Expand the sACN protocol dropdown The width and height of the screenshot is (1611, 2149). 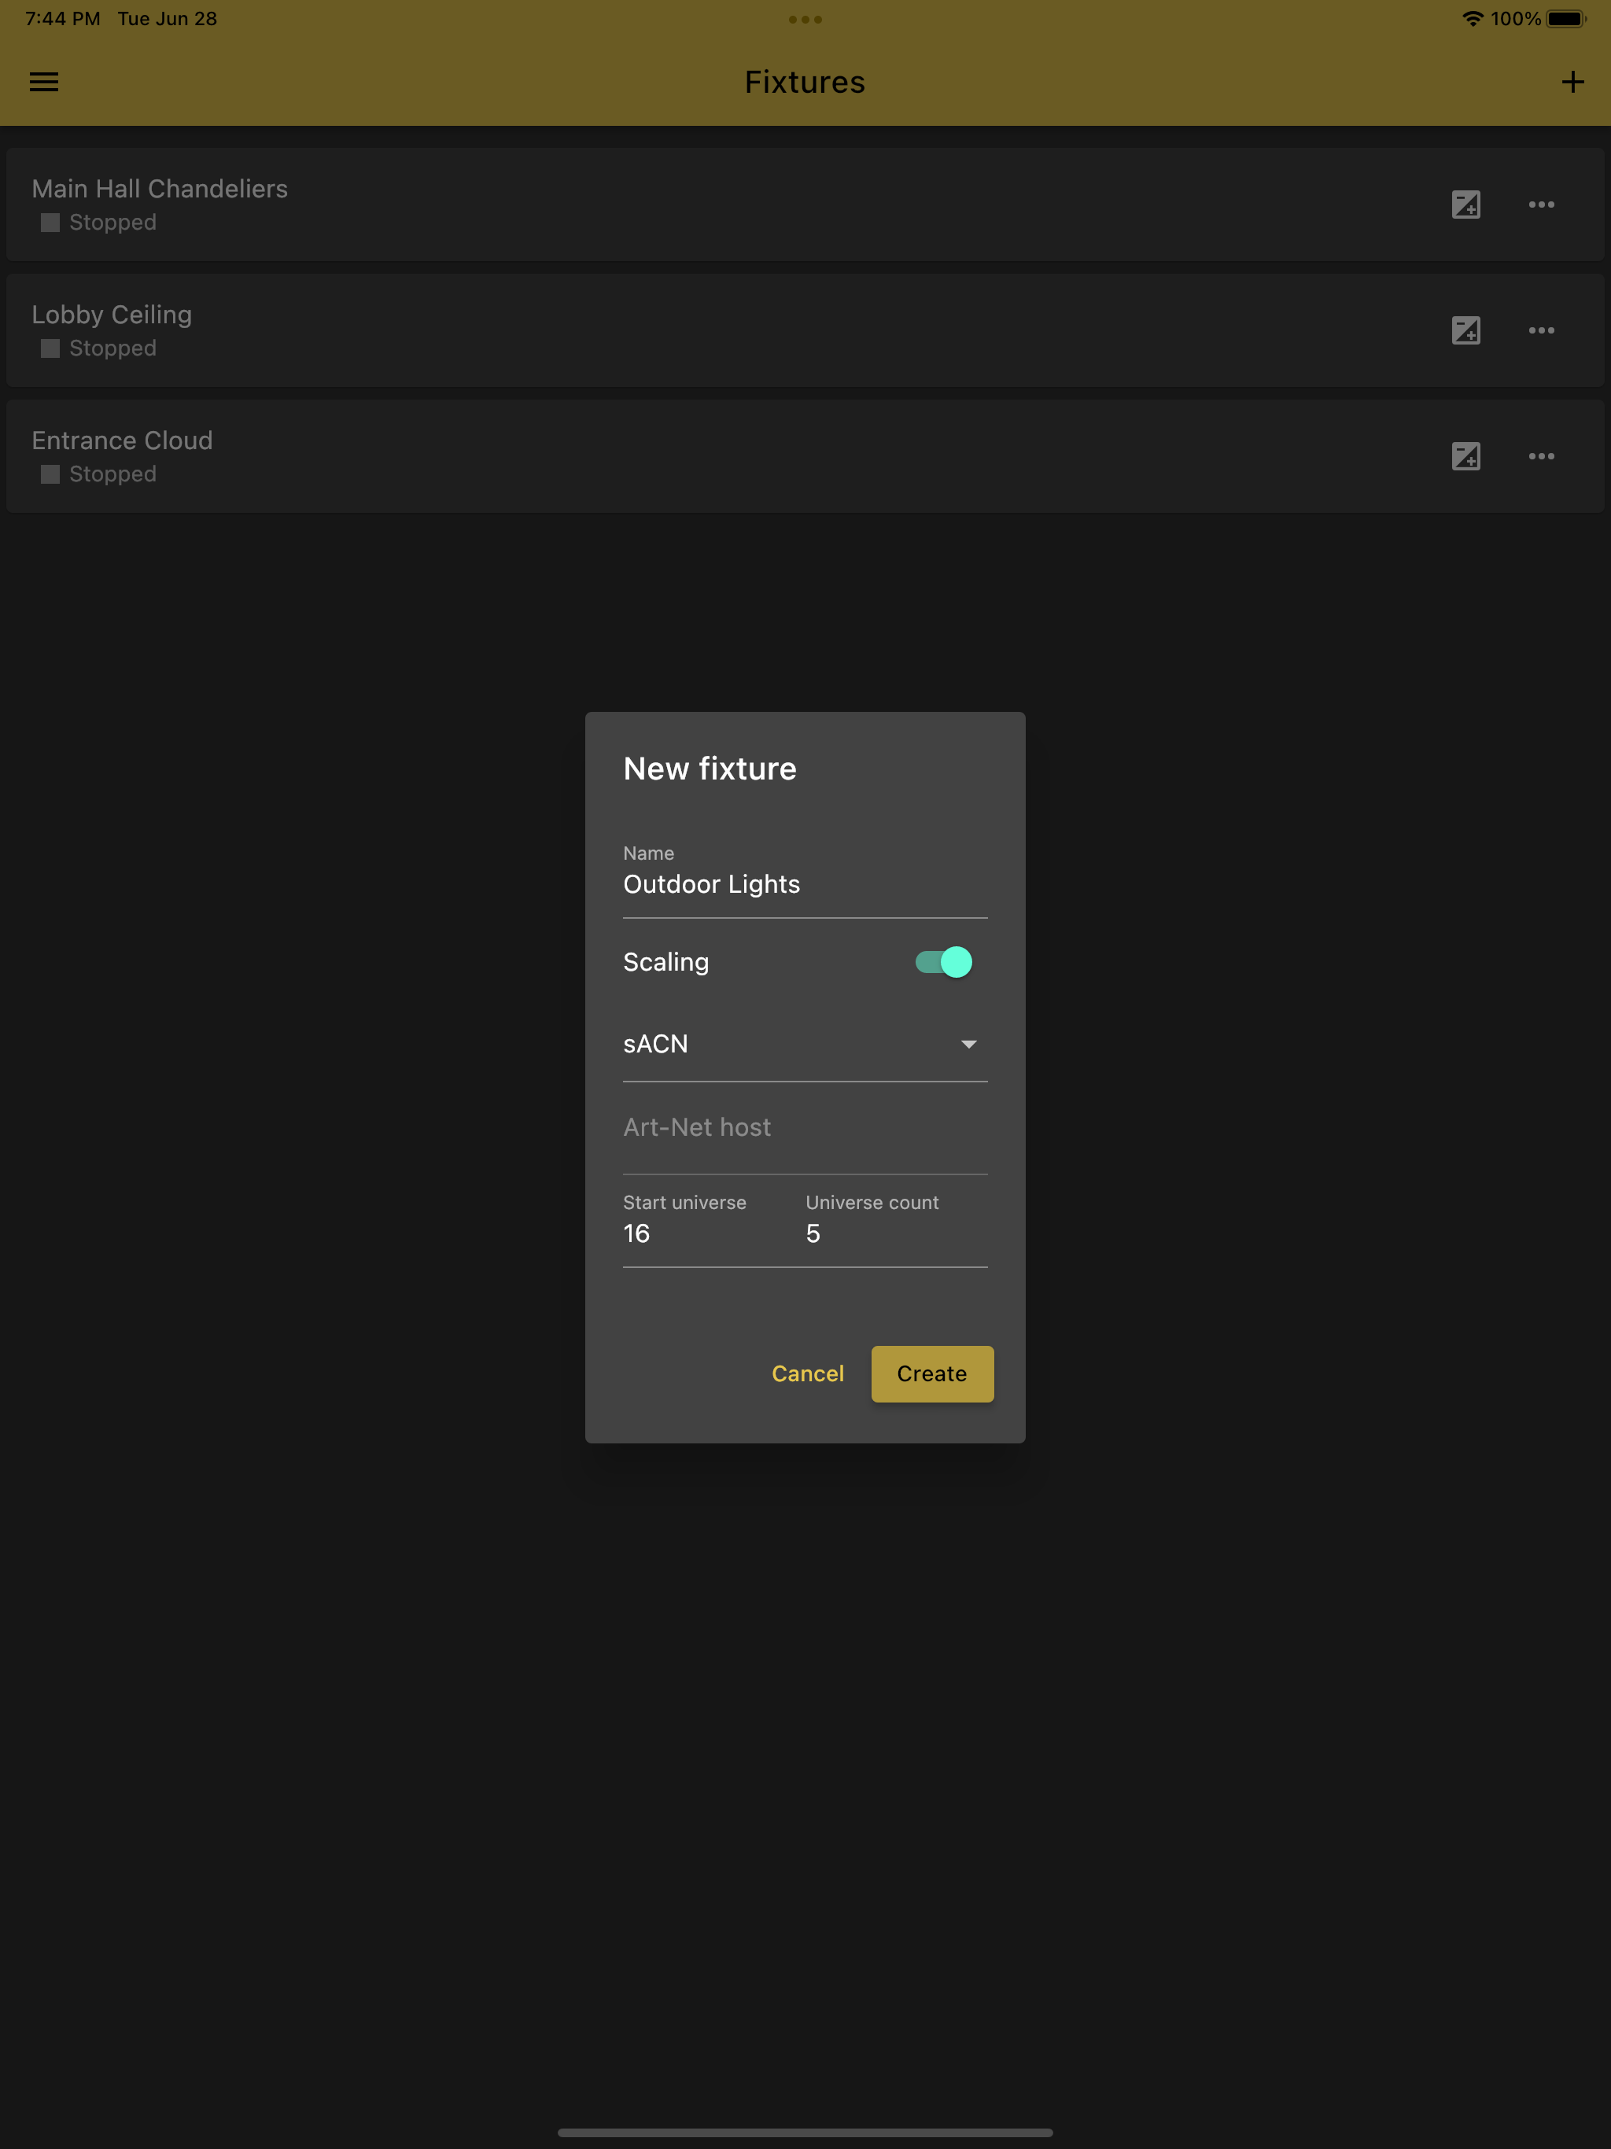[805, 1045]
